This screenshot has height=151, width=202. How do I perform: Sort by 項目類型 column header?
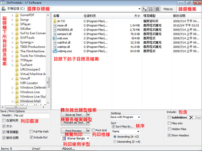pyautogui.click(x=157, y=16)
